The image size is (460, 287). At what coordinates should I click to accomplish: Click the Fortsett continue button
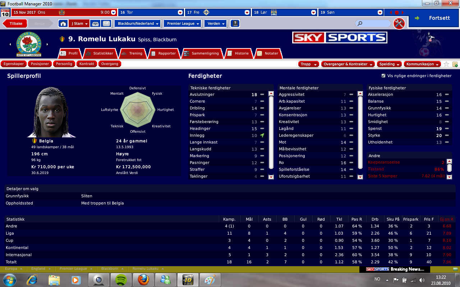(434, 18)
